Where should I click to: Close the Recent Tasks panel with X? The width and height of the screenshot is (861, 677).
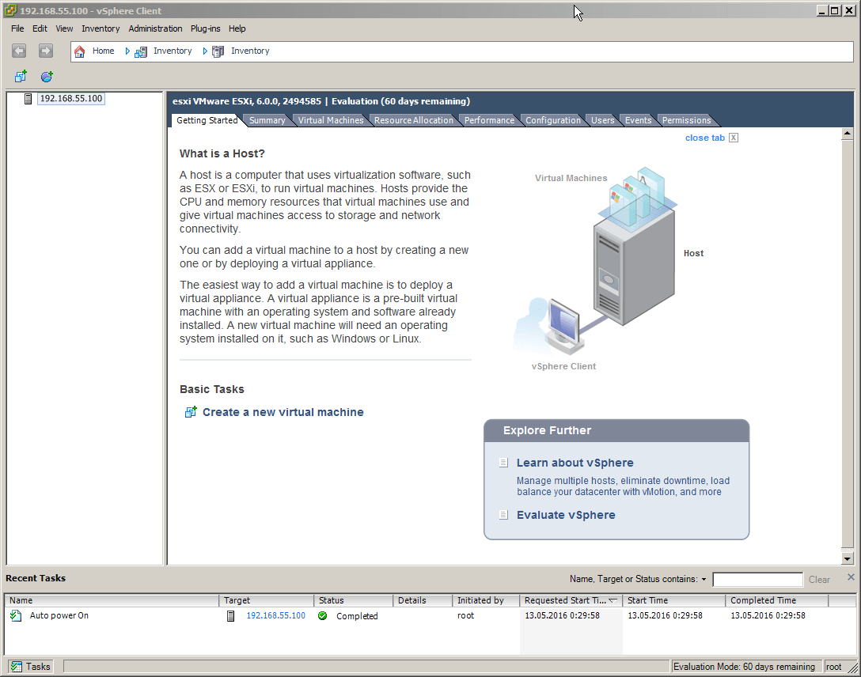pyautogui.click(x=851, y=577)
